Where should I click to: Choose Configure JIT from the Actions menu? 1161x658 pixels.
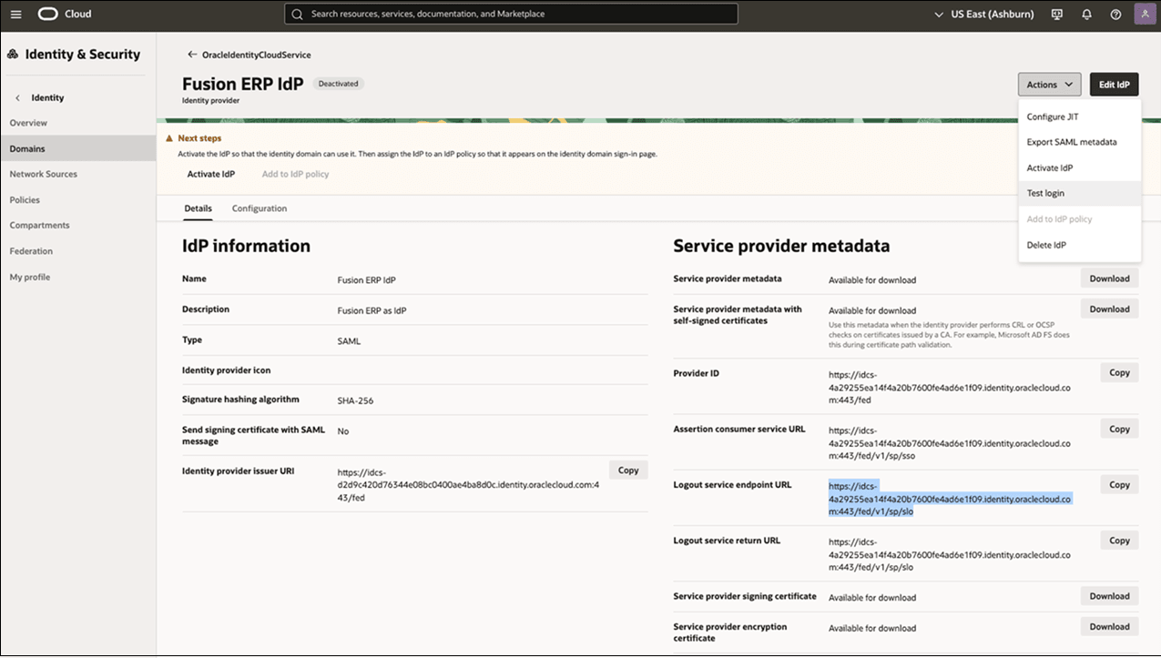(1053, 116)
